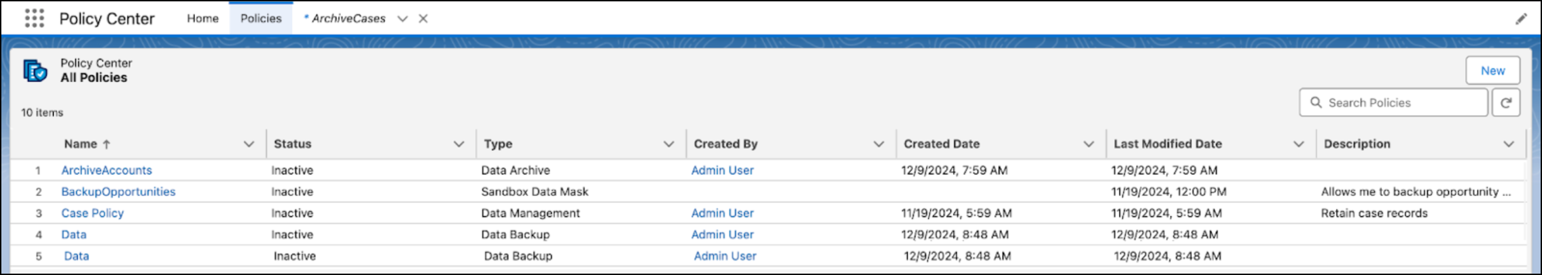The height and width of the screenshot is (275, 1542).
Task: Sort by the Status column header
Action: (292, 144)
